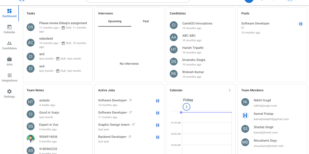Click the Backend Developer job logo icon
Screen dimensions: 309x154
pos(157,137)
